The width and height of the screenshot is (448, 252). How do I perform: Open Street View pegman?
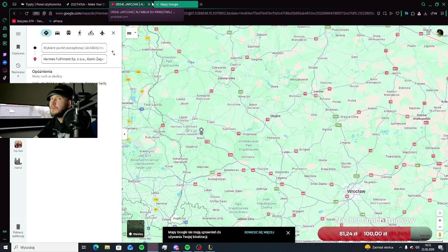coord(440,235)
